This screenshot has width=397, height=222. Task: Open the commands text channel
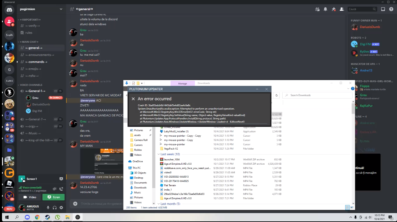point(41,62)
